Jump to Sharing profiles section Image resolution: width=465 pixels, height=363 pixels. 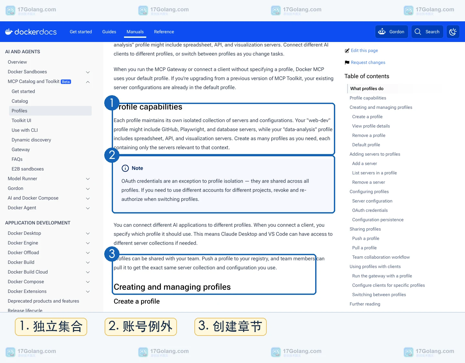pos(365,229)
